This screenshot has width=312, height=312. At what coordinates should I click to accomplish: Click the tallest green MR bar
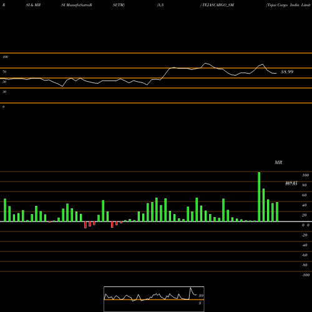259,197
